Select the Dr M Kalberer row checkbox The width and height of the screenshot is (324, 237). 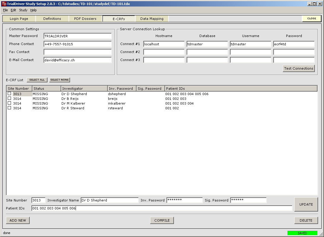coord(9,103)
